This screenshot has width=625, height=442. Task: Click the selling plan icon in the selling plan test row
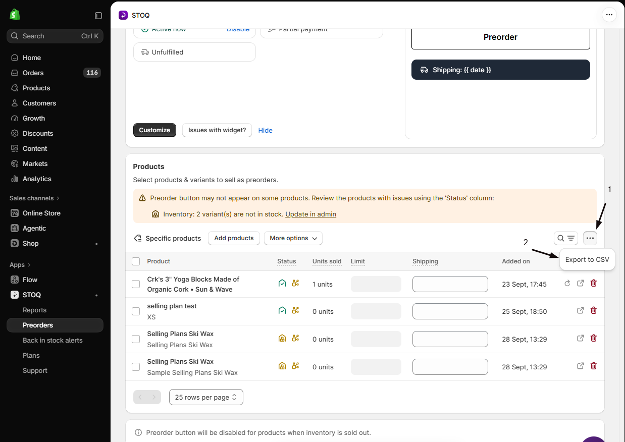click(x=295, y=311)
